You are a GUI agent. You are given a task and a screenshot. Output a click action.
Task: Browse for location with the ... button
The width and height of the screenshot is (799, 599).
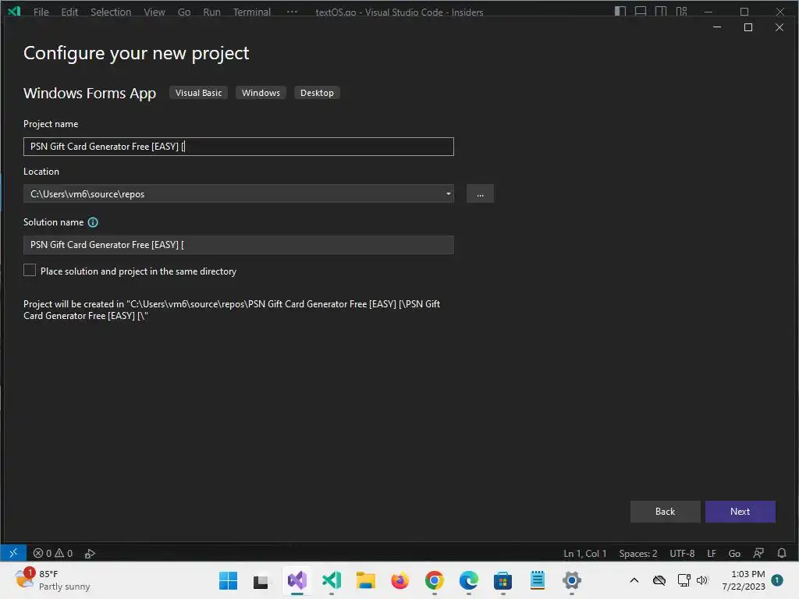[480, 194]
